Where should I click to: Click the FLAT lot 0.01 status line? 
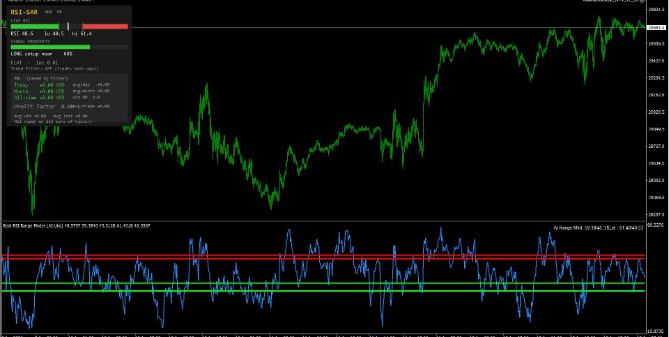[35, 63]
